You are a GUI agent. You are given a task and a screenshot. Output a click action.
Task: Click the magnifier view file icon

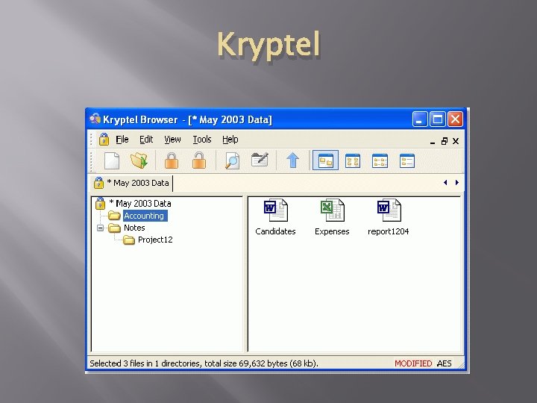coord(232,160)
